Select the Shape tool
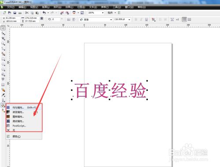Screen dimensions: 220x167 pyautogui.click(x=3, y=33)
